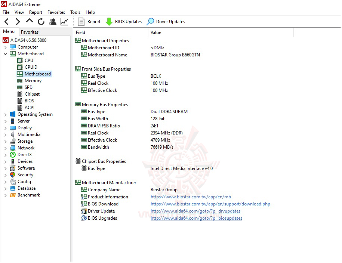The image size is (342, 263).
Task: Click the Devices icon in tree
Action: [x=13, y=161]
